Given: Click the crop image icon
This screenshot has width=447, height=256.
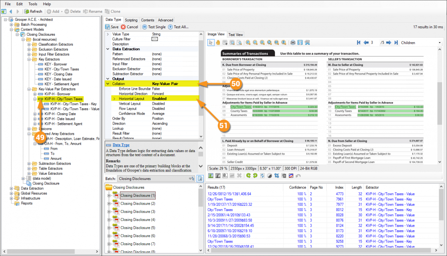Looking at the screenshot, I should click(276, 176).
